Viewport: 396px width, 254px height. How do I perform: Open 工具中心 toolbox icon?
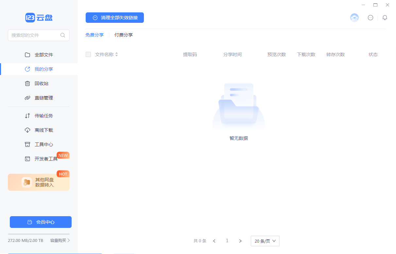coord(27,144)
